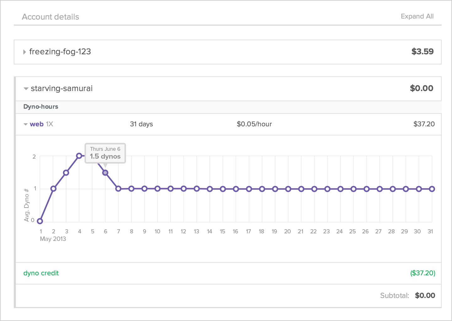Select the data point for day 1
The width and height of the screenshot is (452, 321).
(40, 221)
